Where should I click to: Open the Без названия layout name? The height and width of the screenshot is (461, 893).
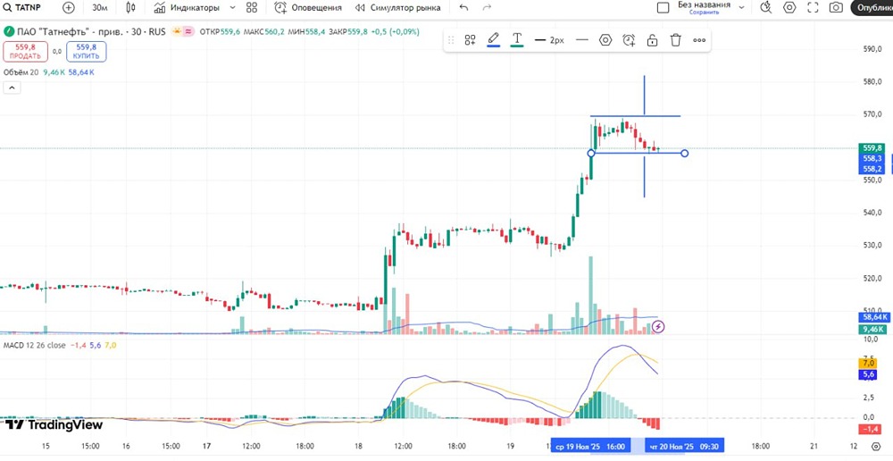click(x=704, y=4)
